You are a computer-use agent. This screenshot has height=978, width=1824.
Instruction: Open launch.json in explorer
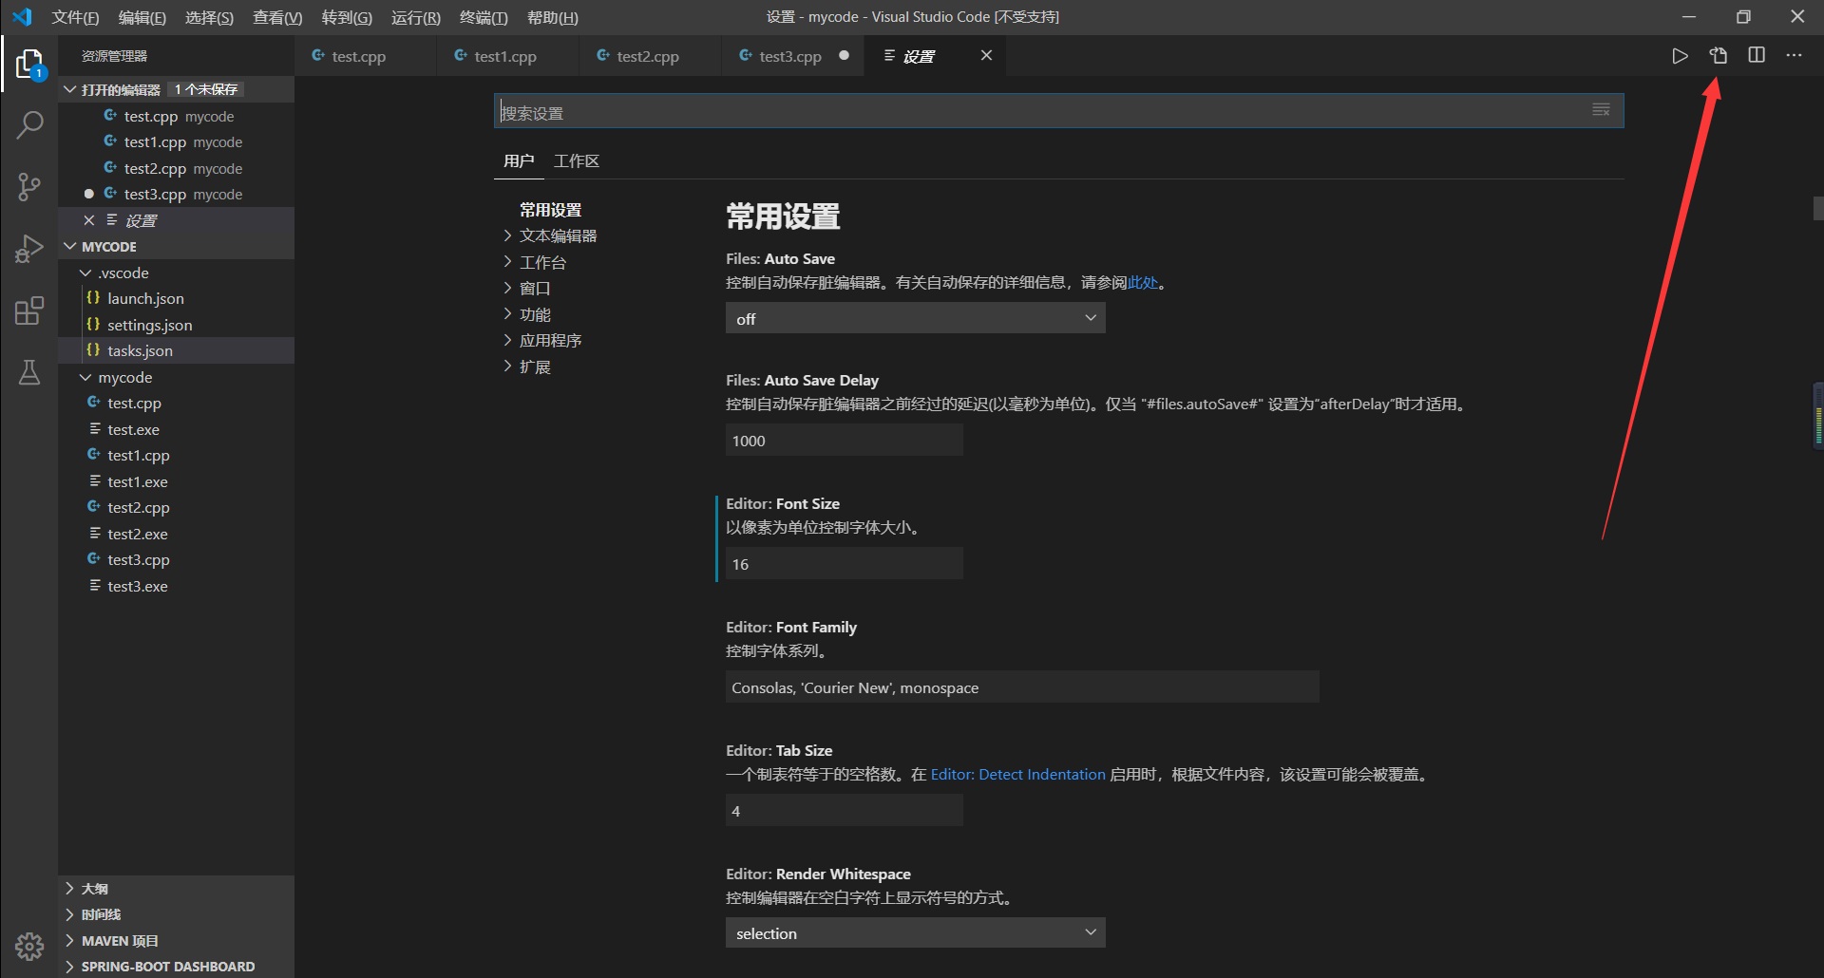point(176,298)
